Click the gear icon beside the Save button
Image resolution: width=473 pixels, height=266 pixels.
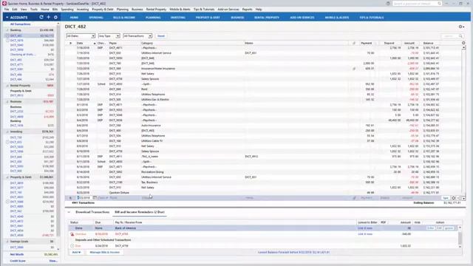[x=453, y=198]
